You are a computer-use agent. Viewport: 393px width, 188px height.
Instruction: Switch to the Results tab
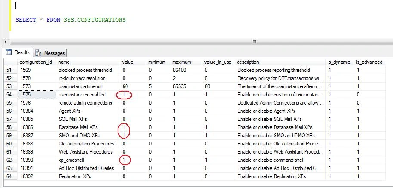[x=18, y=52]
